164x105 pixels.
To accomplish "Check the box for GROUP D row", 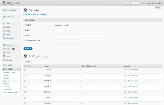I will (x=25, y=87).
